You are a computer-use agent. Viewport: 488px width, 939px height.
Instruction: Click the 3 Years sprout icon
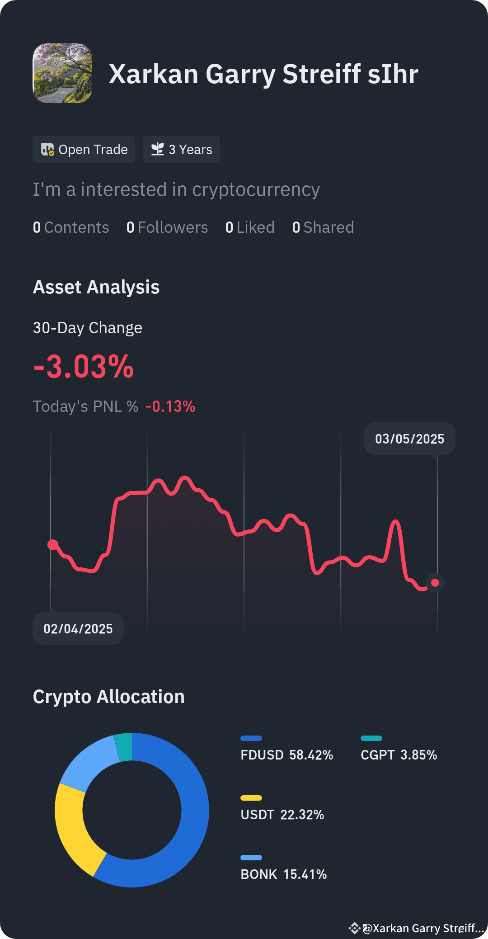click(157, 149)
